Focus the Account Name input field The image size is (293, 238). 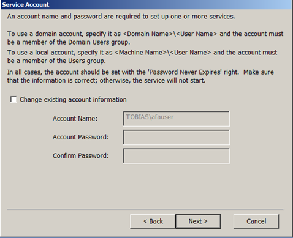pyautogui.click(x=177, y=119)
